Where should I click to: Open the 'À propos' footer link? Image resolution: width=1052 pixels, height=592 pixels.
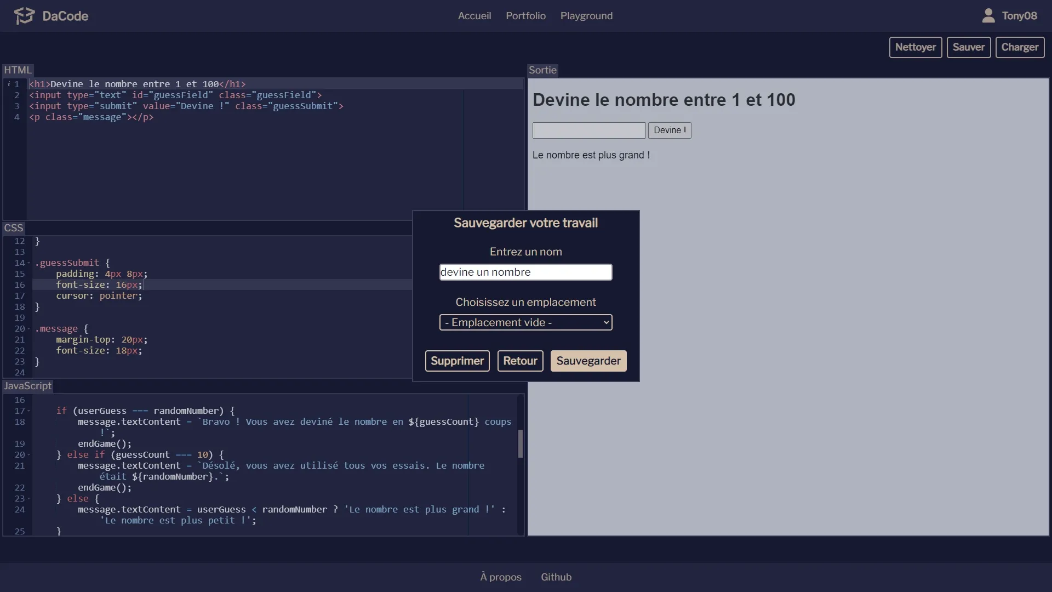coord(500,577)
